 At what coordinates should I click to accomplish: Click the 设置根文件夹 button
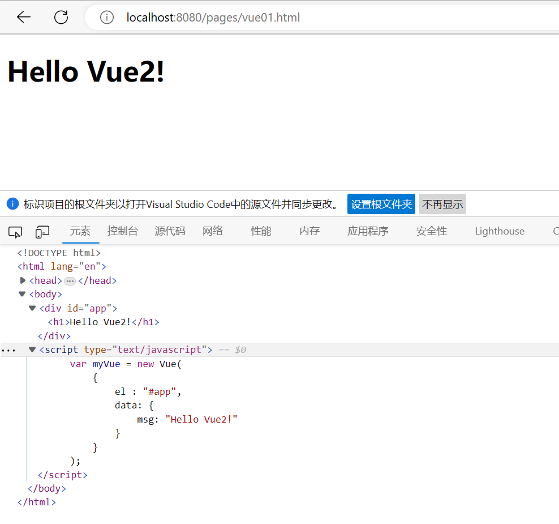click(x=381, y=203)
